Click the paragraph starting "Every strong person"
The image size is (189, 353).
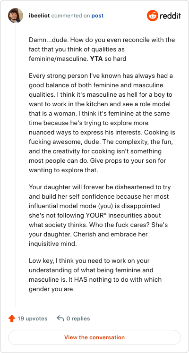pos(102,123)
